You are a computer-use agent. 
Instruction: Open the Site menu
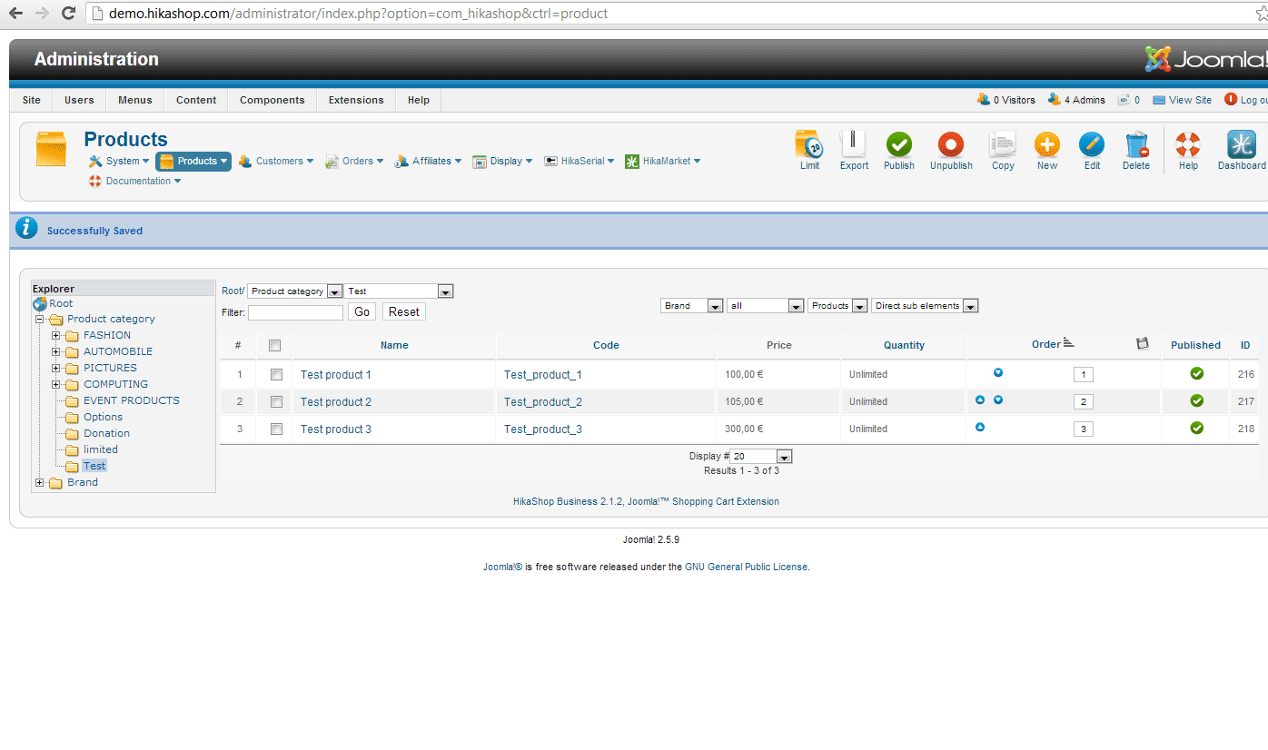[x=32, y=100]
